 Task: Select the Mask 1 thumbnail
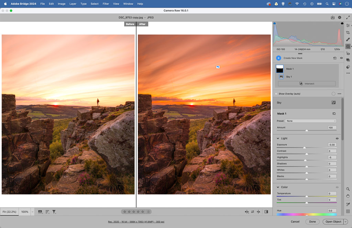(279, 69)
